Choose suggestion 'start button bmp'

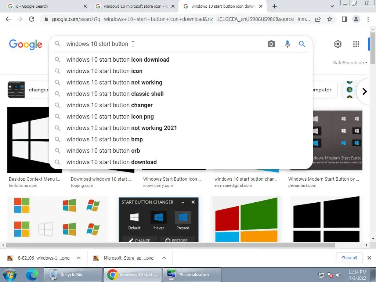point(181,139)
